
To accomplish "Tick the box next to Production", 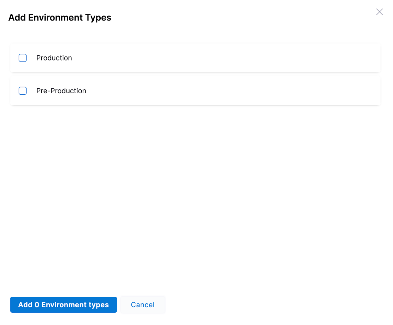I will [23, 58].
